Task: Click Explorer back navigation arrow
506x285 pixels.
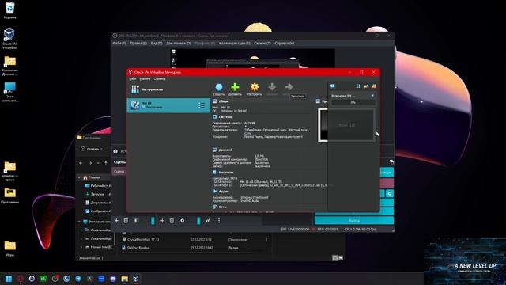Action: 81,163
